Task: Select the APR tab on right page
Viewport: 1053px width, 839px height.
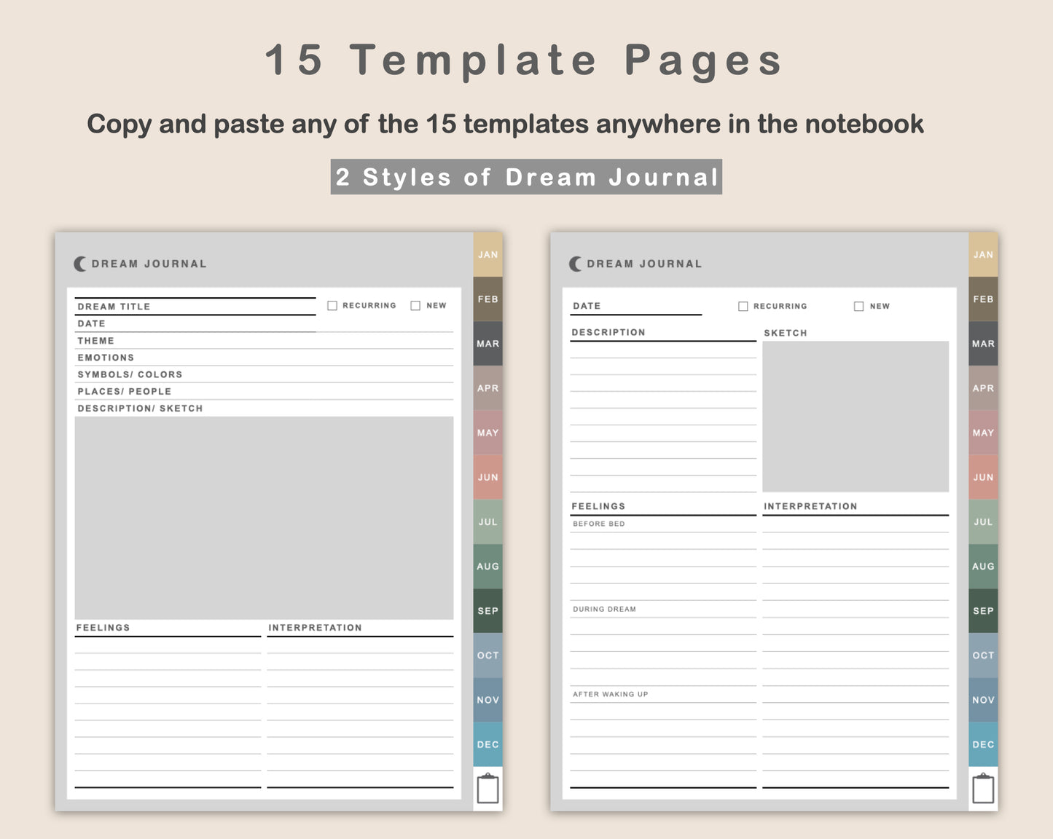Action: point(983,388)
